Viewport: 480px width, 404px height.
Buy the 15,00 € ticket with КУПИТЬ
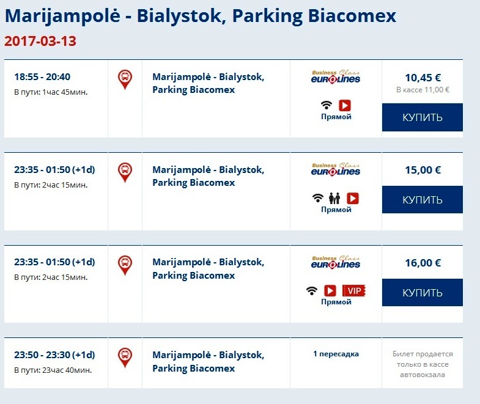pos(422,200)
